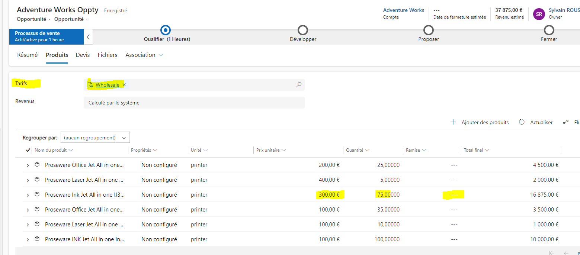Switch to the Devis tab
The height and width of the screenshot is (255, 580).
(83, 55)
